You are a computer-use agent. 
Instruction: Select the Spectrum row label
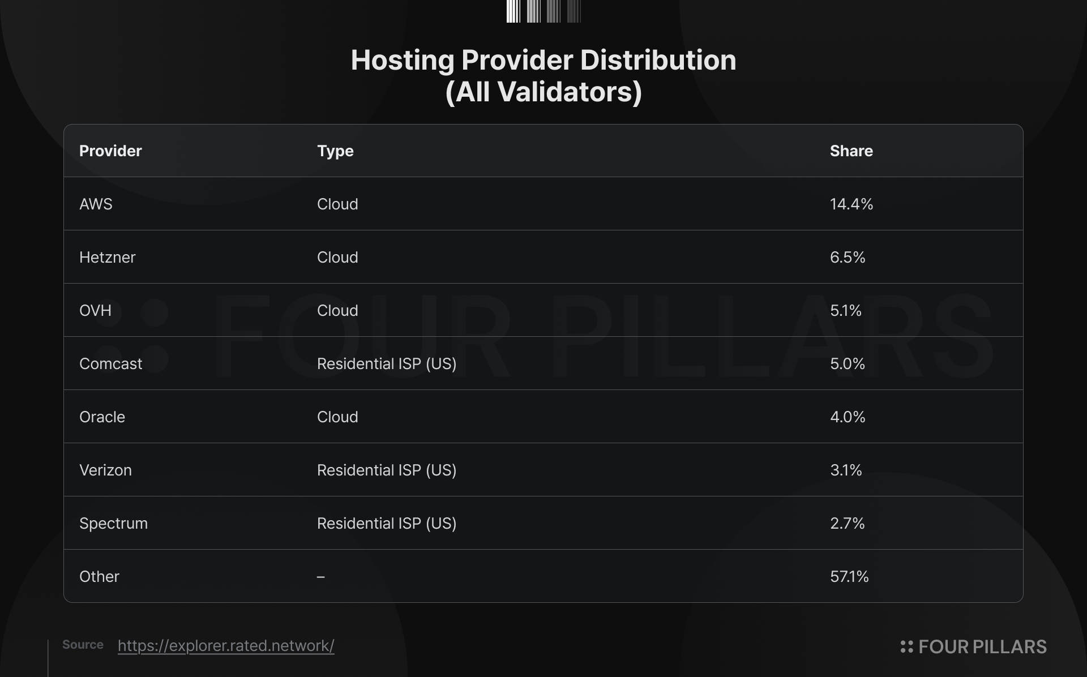113,524
